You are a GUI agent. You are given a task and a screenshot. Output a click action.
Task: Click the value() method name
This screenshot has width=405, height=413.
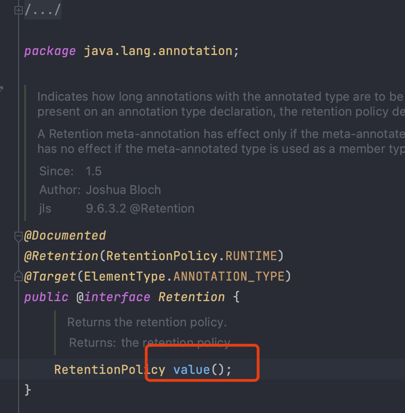(x=192, y=370)
